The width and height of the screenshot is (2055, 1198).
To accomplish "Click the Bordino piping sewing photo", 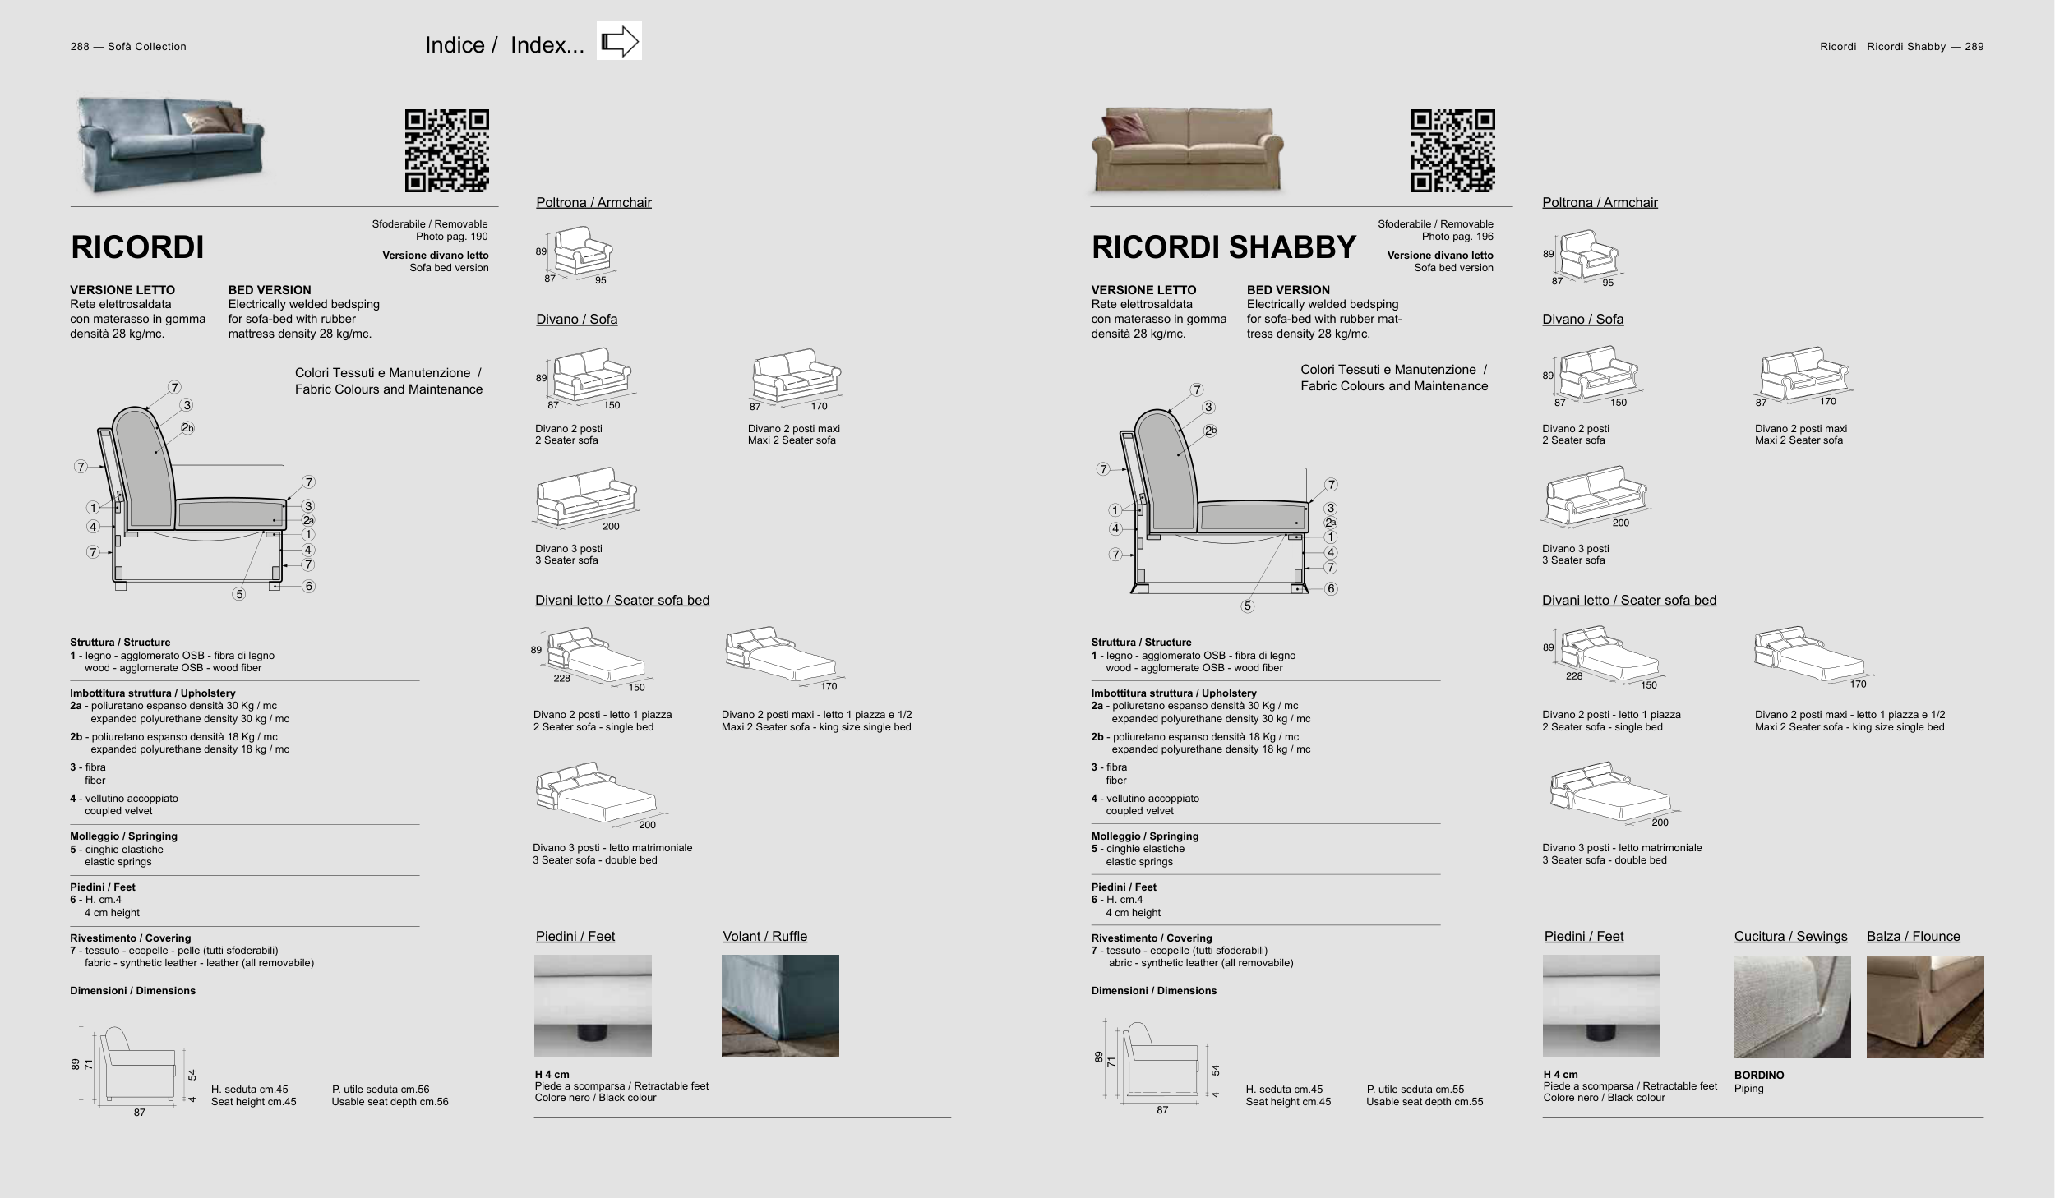I will tap(1792, 1007).
